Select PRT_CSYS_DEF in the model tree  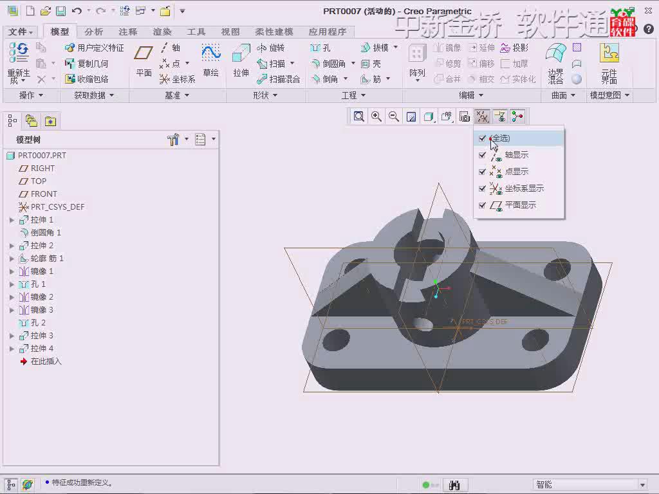(51, 206)
